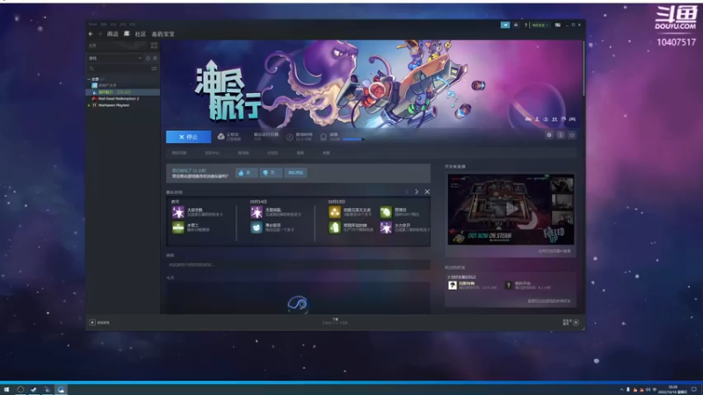Image resolution: width=703 pixels, height=395 pixels.
Task: Click the recent activity clock icon in sidebar
Action: [148, 58]
